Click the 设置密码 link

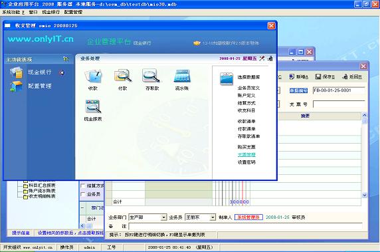tap(246, 162)
